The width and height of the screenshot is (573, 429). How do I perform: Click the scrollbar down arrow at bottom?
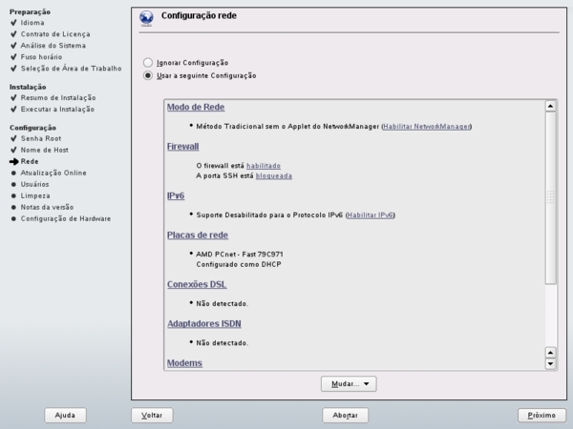coord(550,363)
